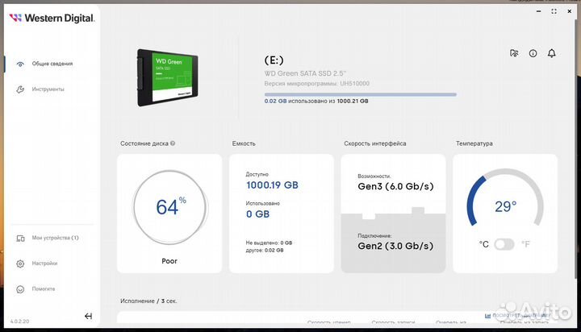Click the Исполнение / 3 сек. heading
The image size is (581, 332).
point(148,301)
